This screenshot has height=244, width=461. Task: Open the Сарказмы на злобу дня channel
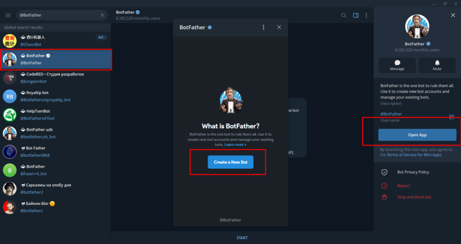pyautogui.click(x=55, y=189)
